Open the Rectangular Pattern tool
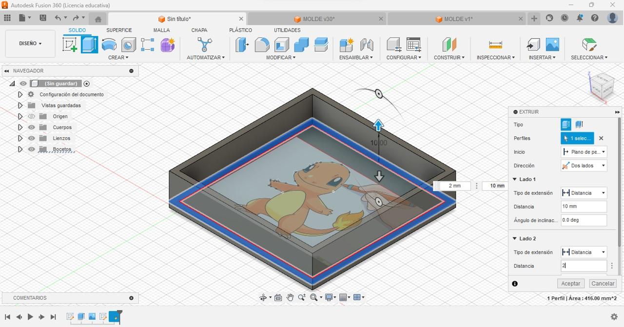This screenshot has height=327, width=624. pos(148,45)
